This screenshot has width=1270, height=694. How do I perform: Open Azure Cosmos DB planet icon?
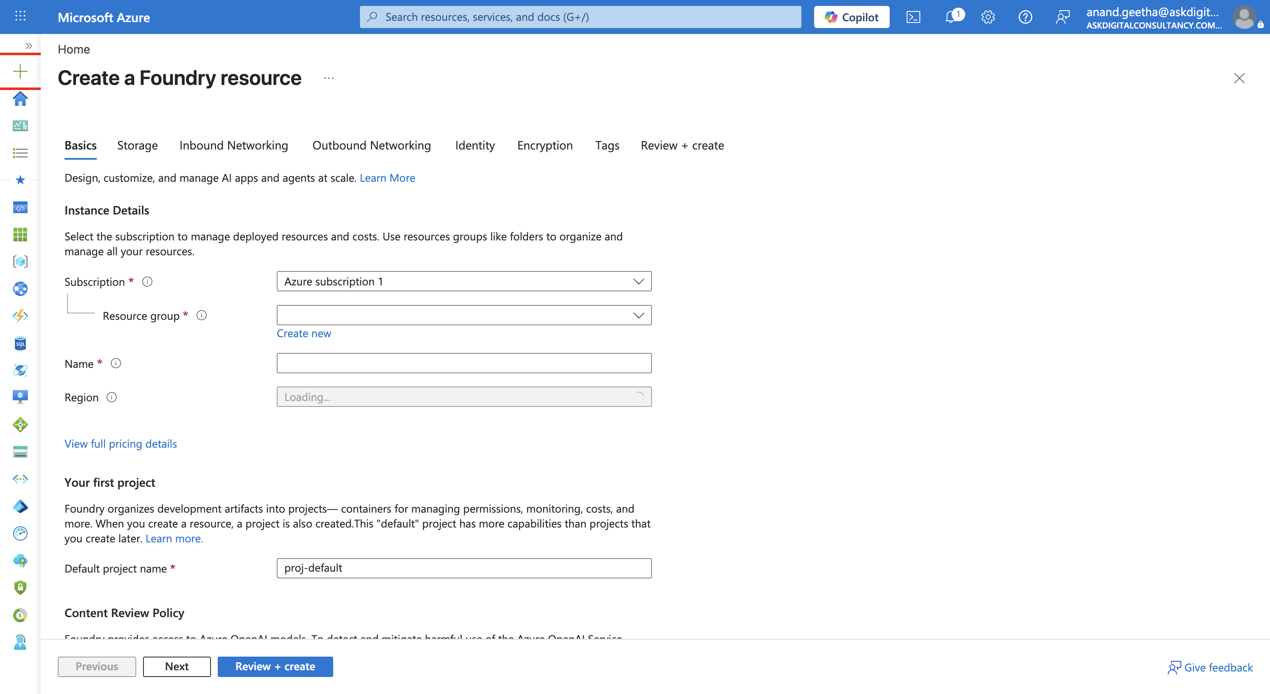pos(20,370)
